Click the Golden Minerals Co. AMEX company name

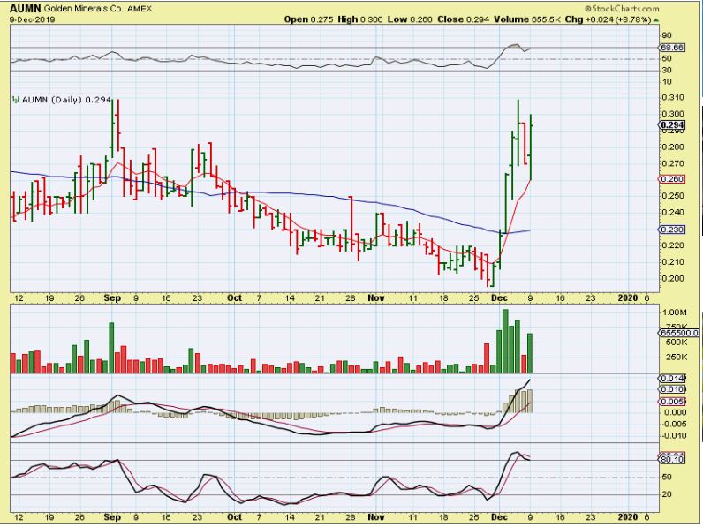point(98,9)
